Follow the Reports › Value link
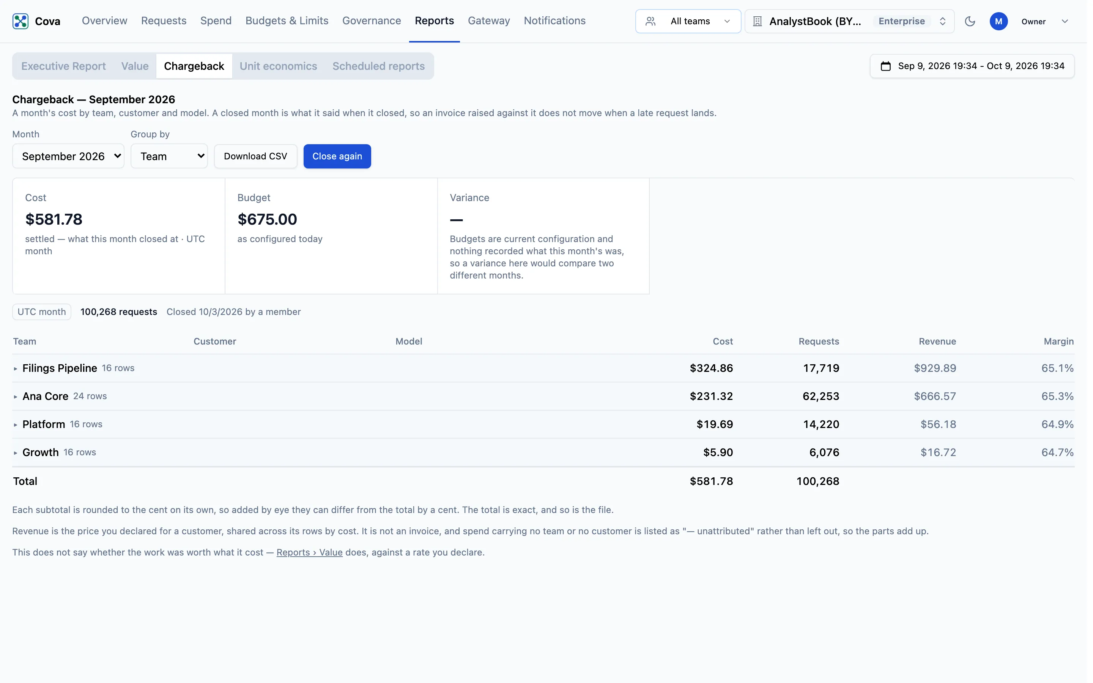The image size is (1093, 683). pyautogui.click(x=309, y=552)
